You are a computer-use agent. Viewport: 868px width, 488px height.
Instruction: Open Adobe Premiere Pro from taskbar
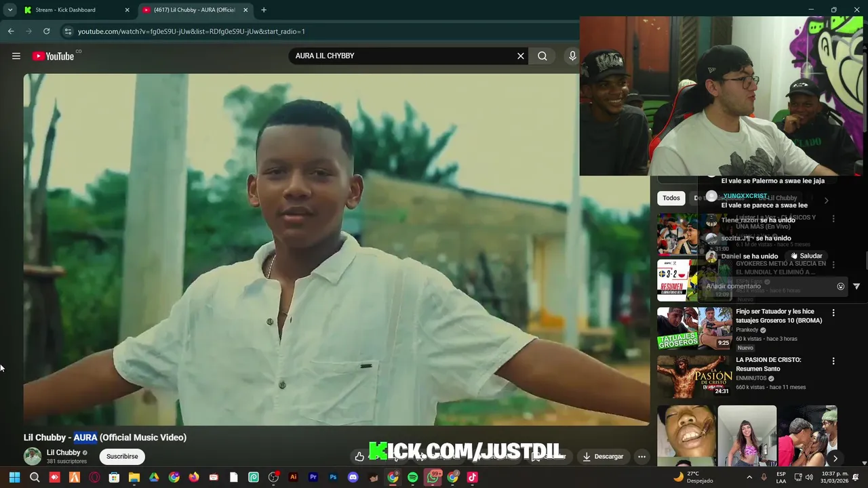coord(313,477)
